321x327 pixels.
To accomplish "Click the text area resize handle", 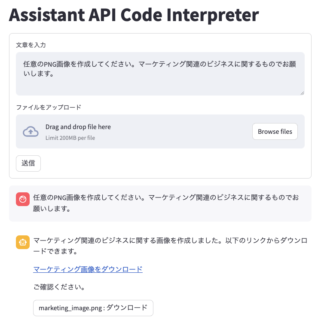I will pos(302,93).
